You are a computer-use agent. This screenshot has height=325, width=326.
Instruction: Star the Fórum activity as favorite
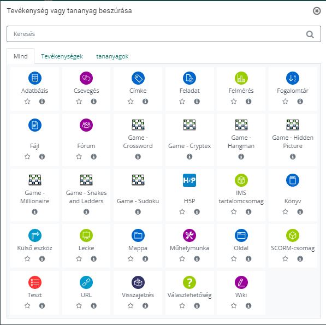pos(79,156)
